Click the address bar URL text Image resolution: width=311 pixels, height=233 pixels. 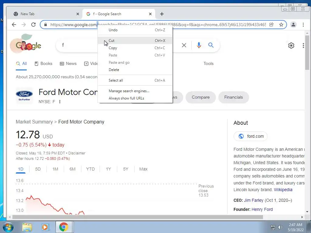[158, 25]
